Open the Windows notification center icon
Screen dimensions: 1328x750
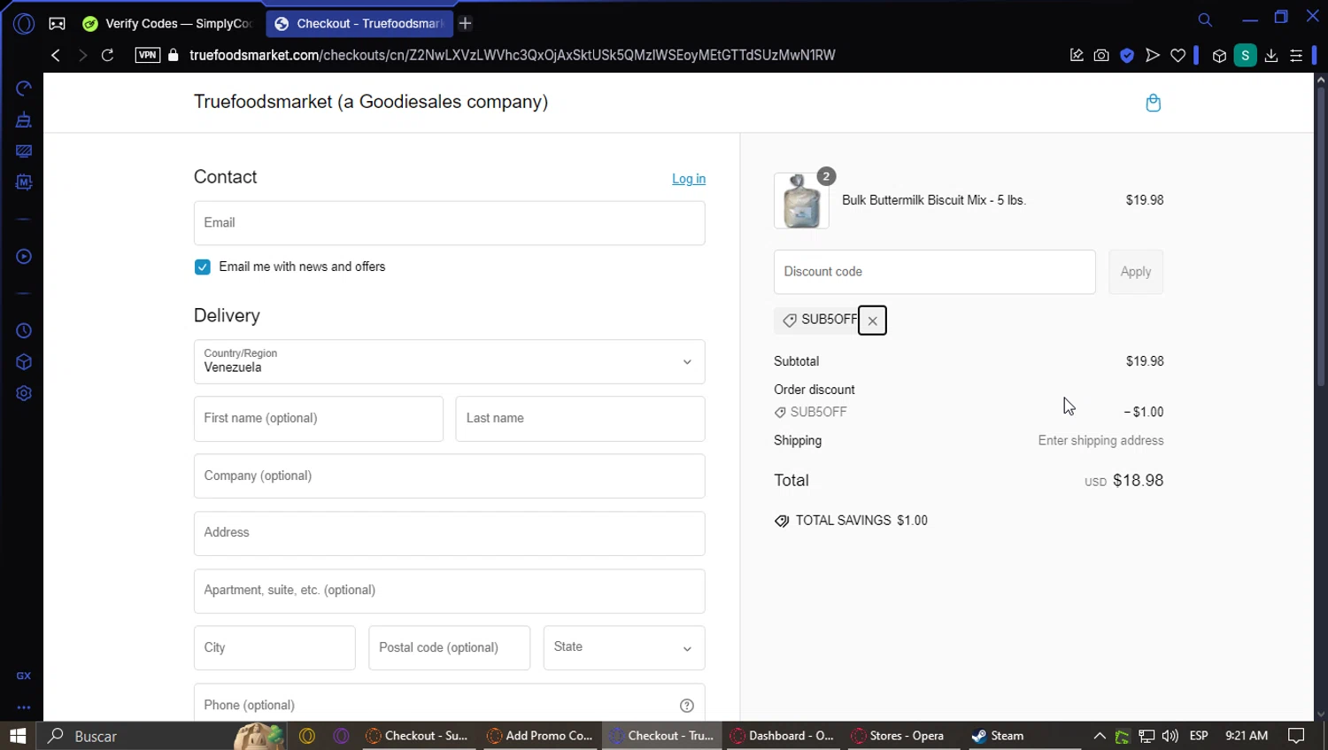(1296, 736)
